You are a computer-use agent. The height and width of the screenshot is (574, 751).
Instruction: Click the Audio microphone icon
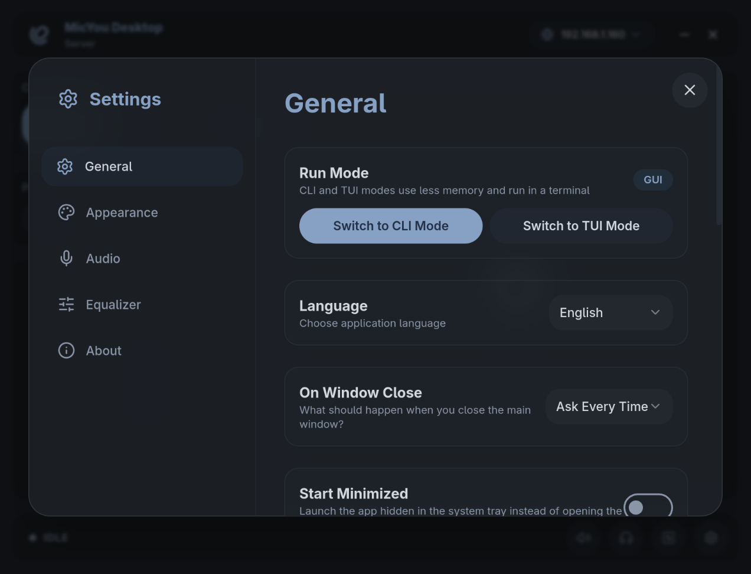(x=66, y=259)
